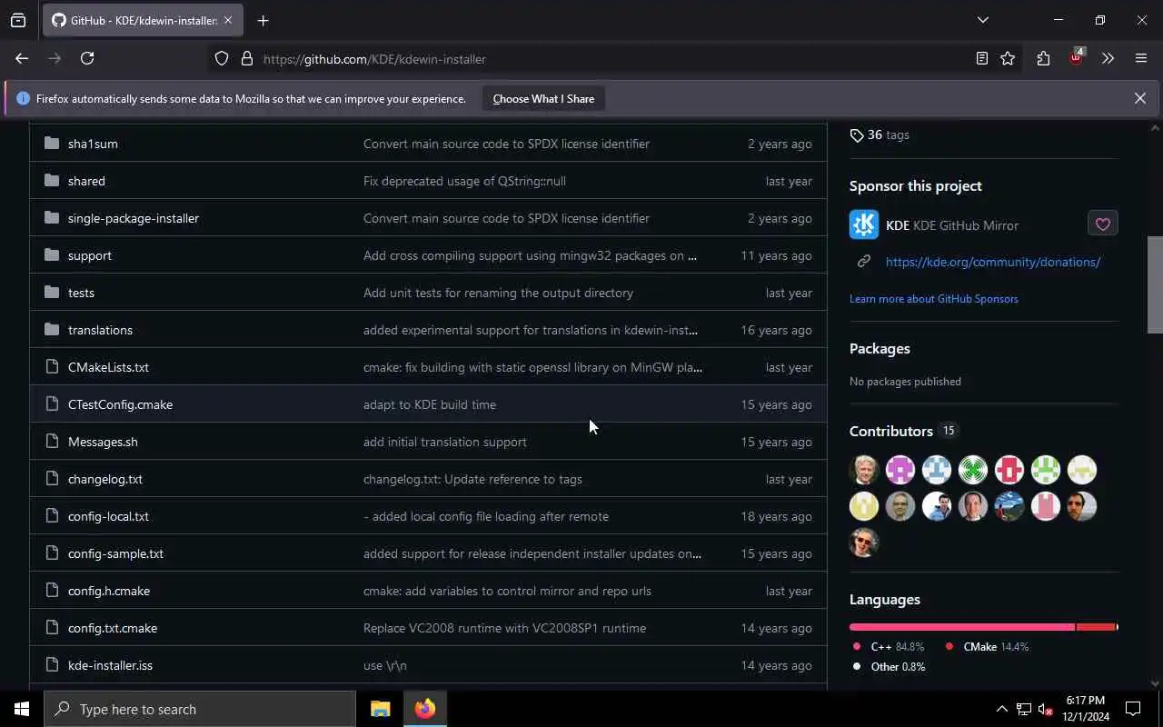This screenshot has height=727, width=1163.
Task: Click the first contributor avatar
Action: pyautogui.click(x=864, y=470)
